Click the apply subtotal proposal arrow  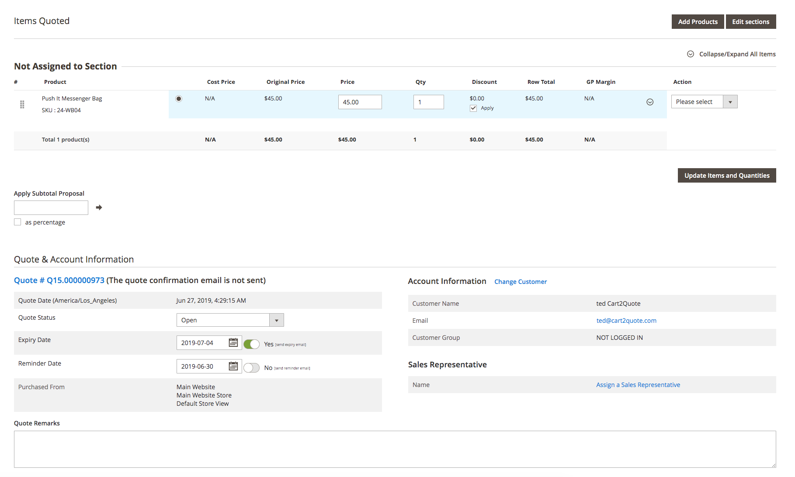pyautogui.click(x=99, y=207)
